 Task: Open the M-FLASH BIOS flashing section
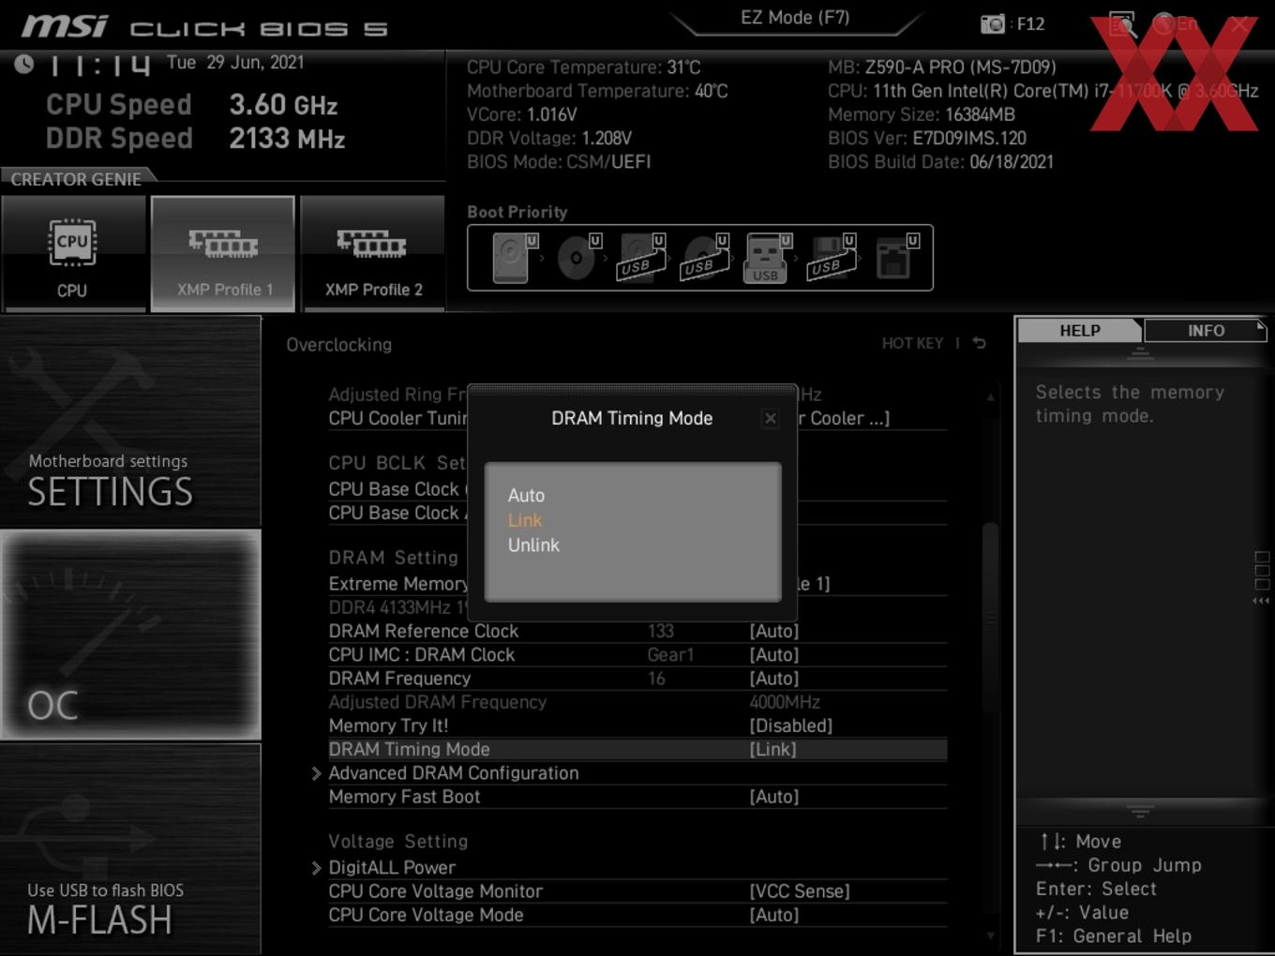(x=130, y=849)
